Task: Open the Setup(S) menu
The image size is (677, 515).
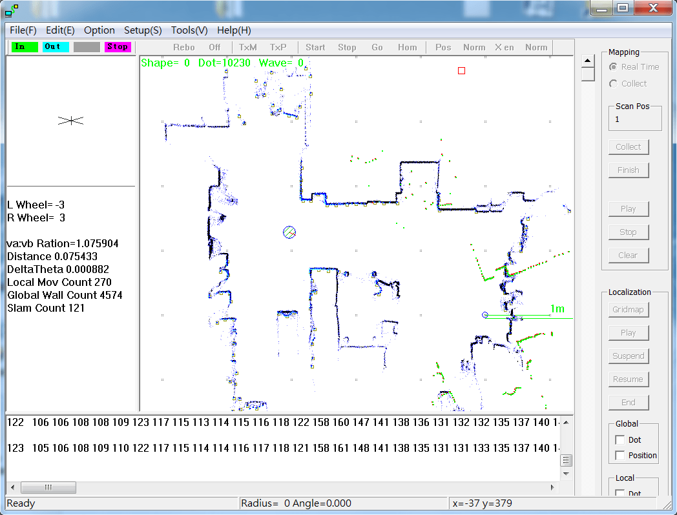Action: tap(143, 30)
